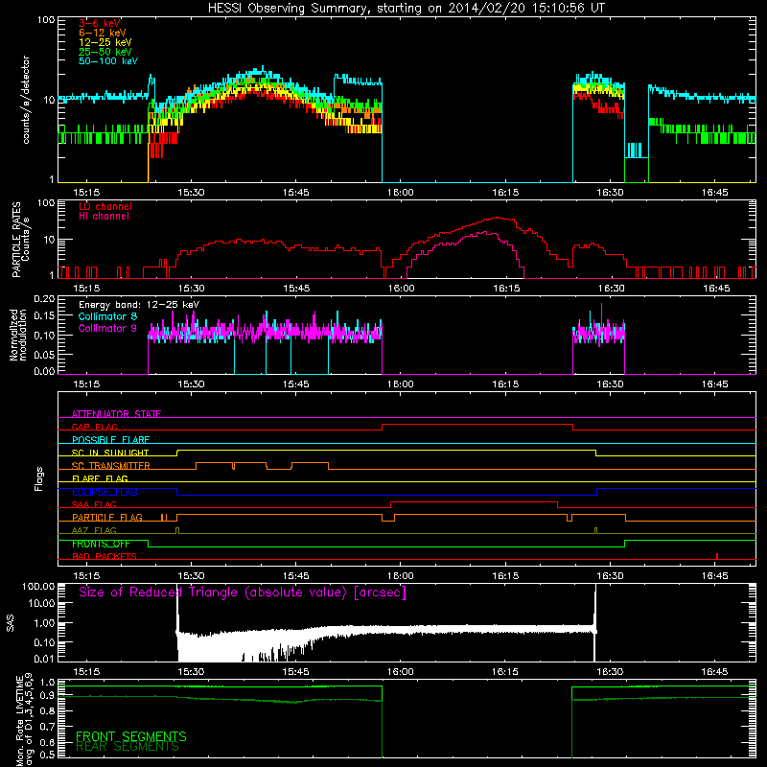Select the 3-6 keV legend label
This screenshot has height=767, width=767.
[100, 23]
